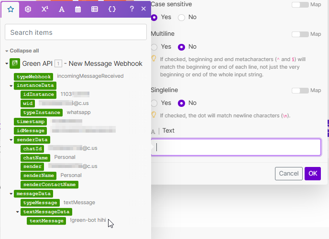Toggle the Map switch for Case sensitive
This screenshot has height=239, width=329.
point(300,5)
